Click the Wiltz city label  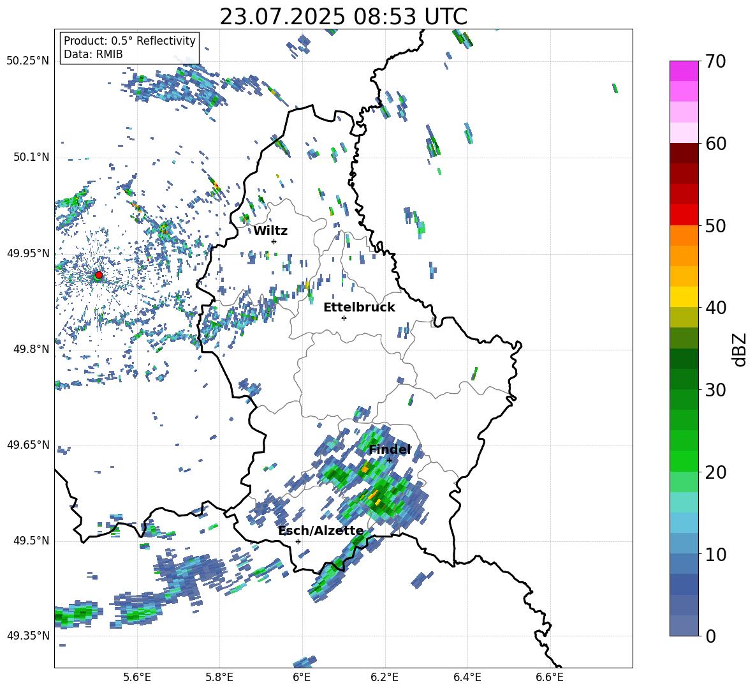(270, 231)
